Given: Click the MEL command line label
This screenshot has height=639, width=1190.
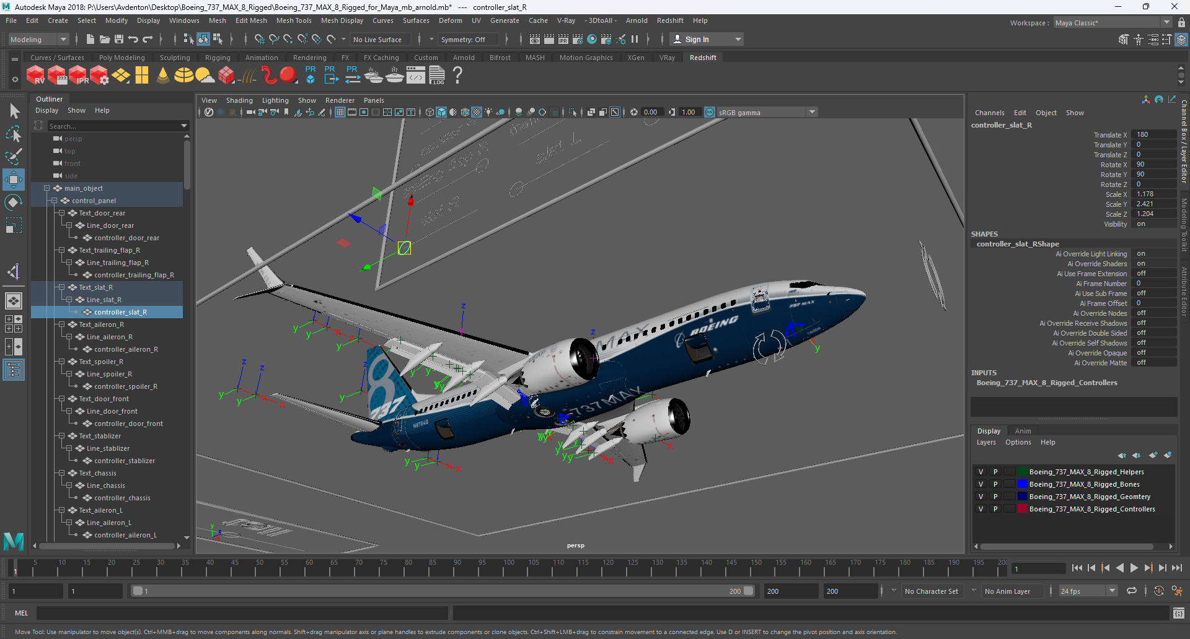Looking at the screenshot, I should pos(22,613).
